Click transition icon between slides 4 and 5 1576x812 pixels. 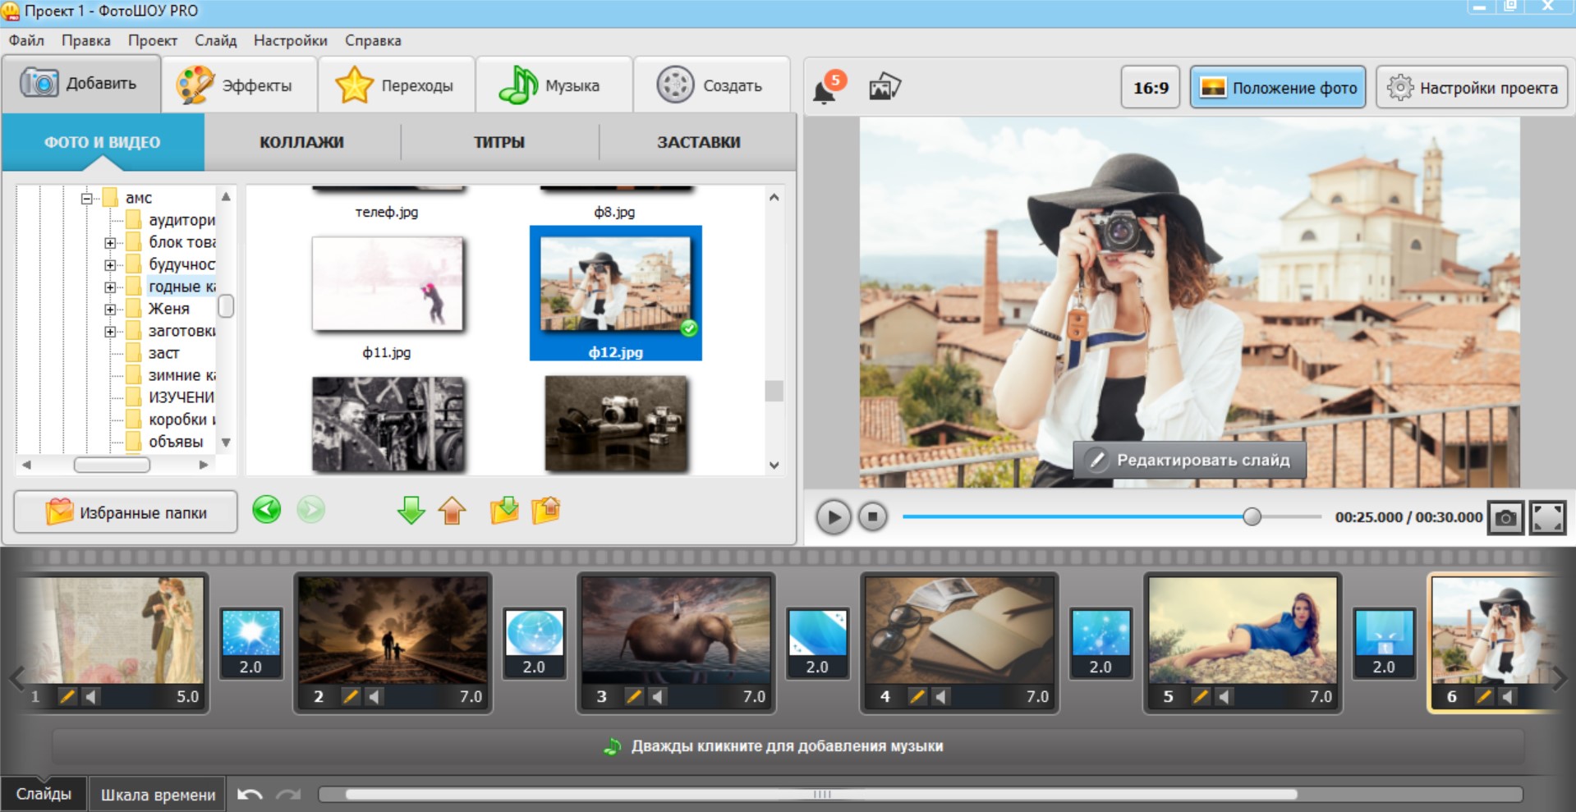pos(1100,643)
